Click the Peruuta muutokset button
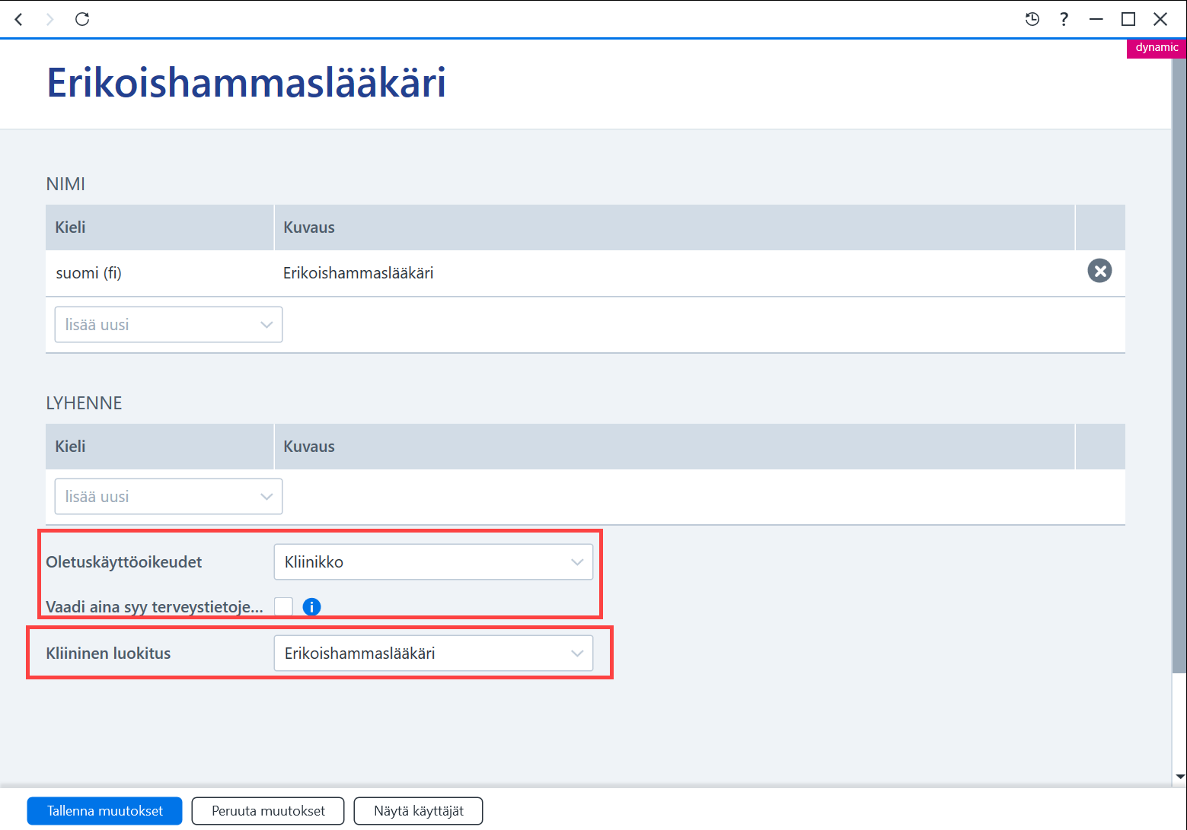 [x=268, y=811]
